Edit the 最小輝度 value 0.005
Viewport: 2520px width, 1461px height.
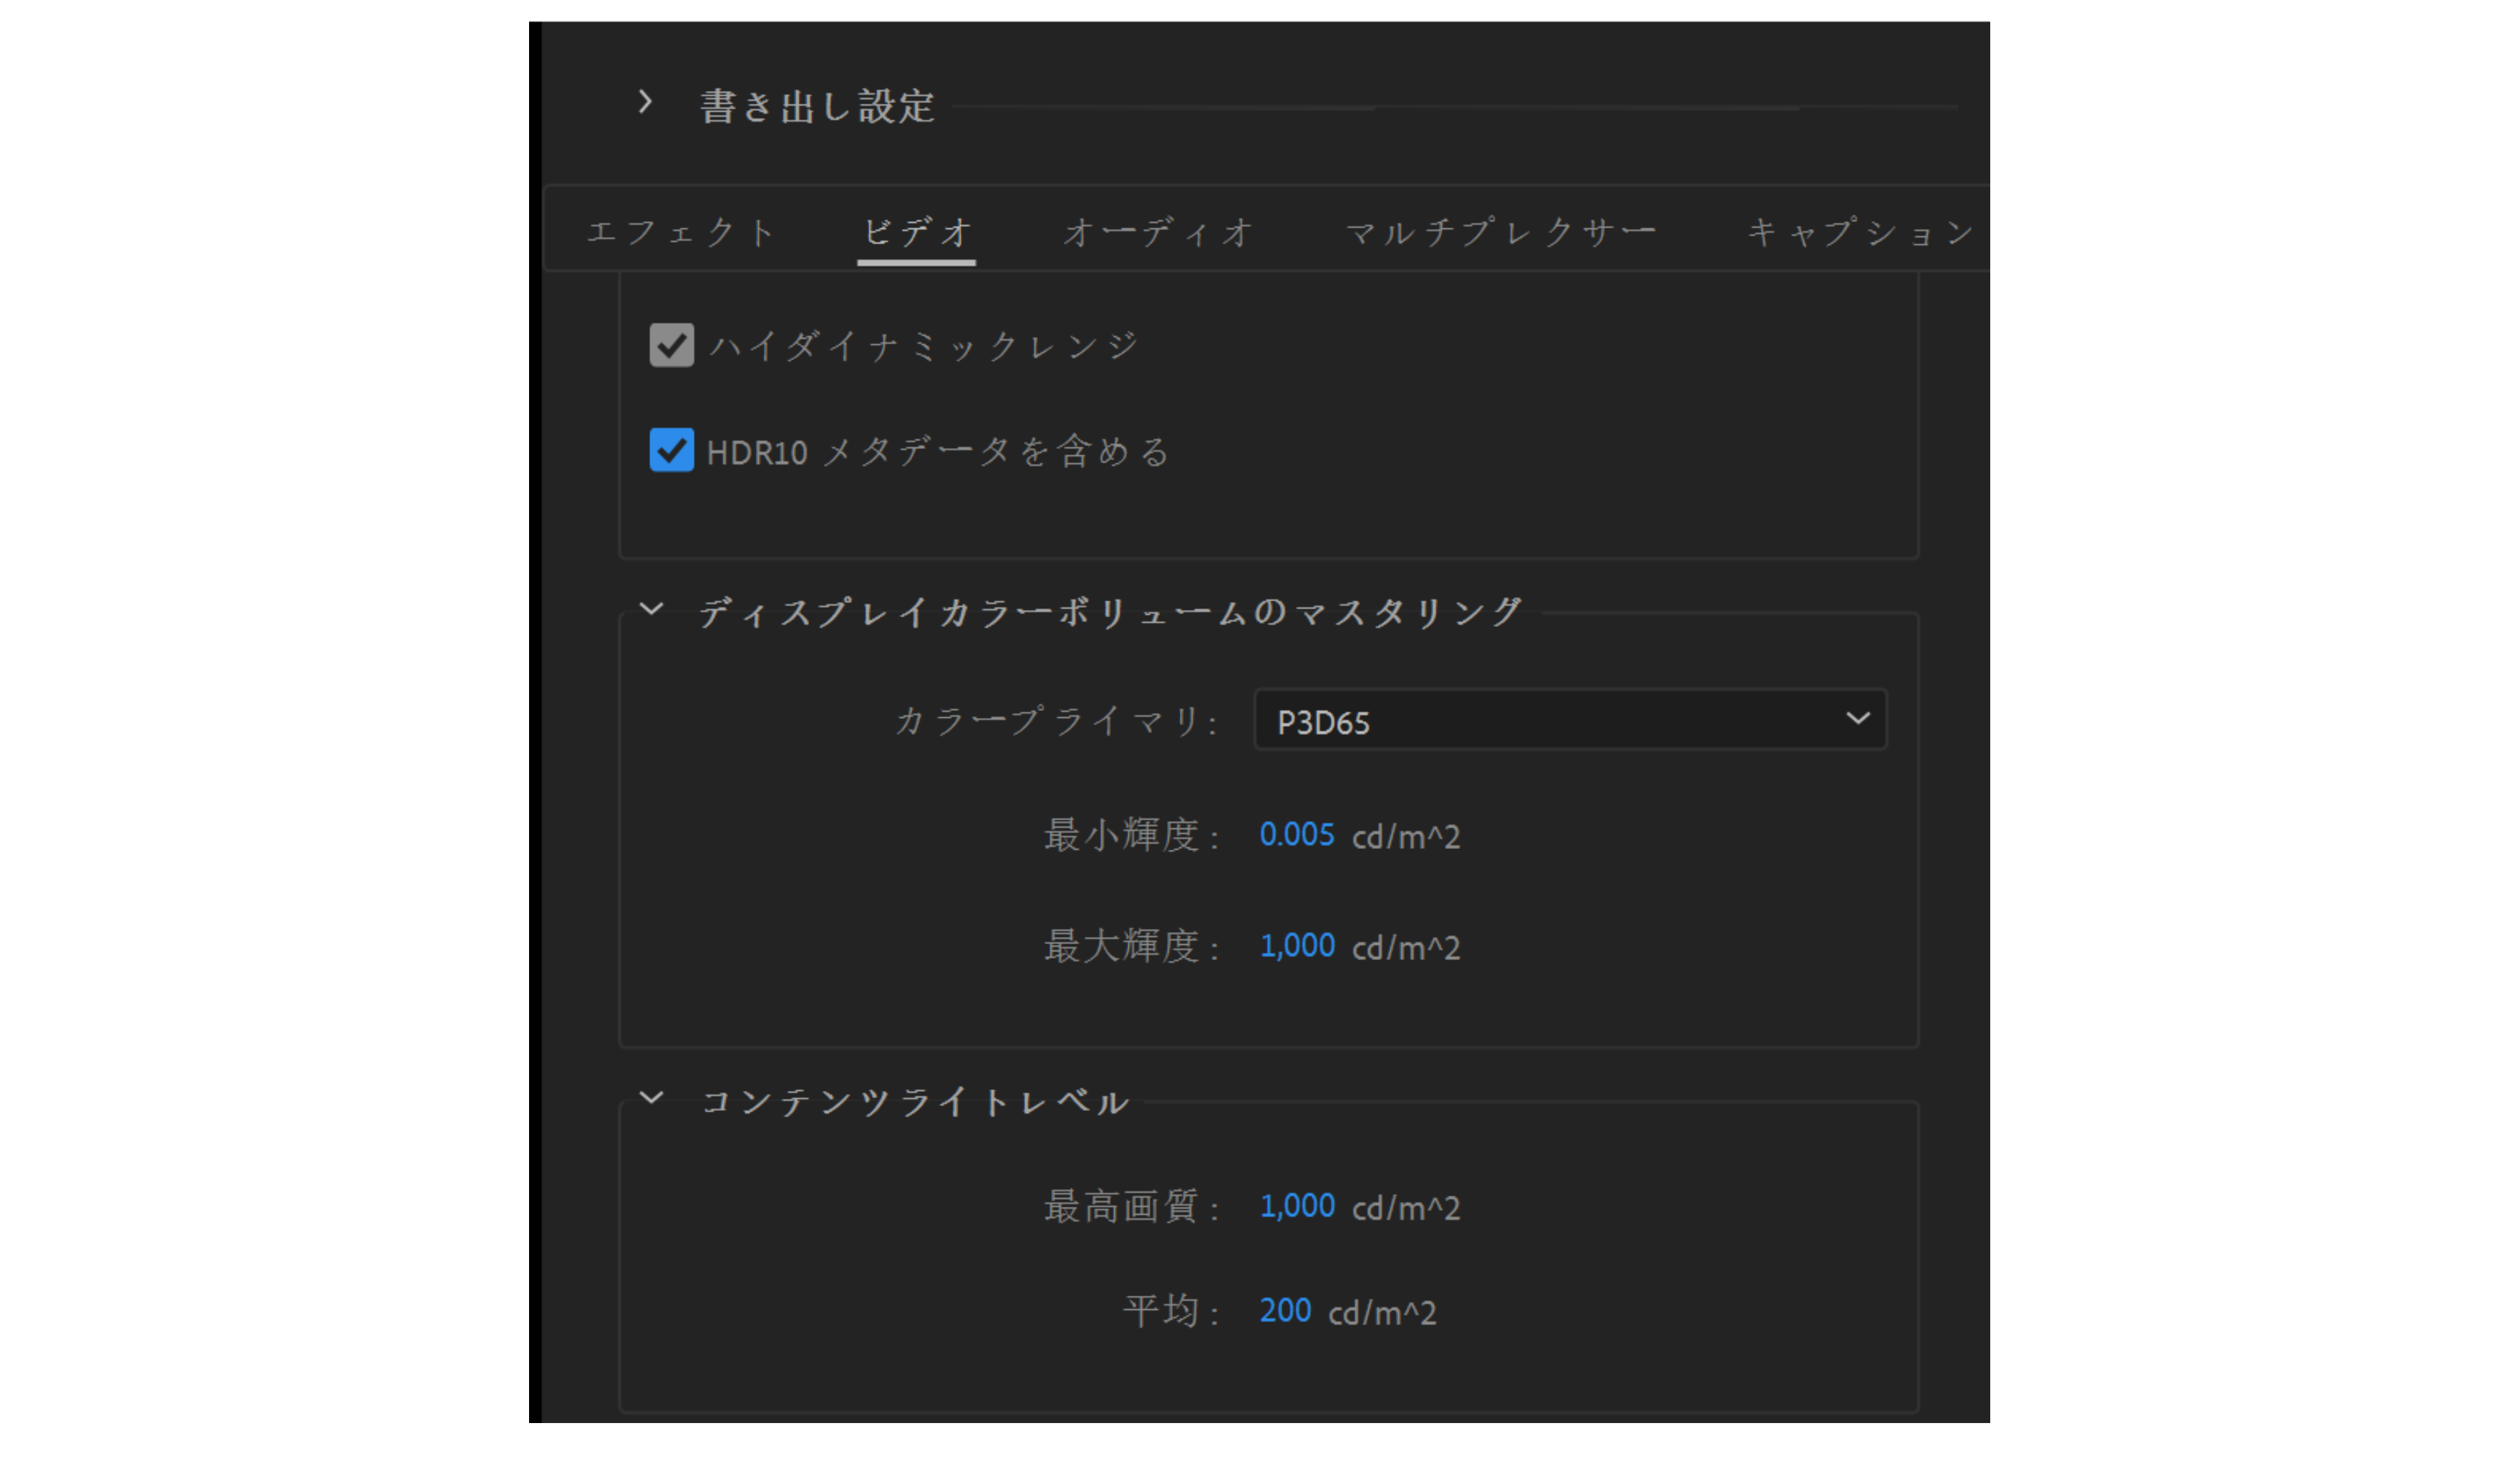tap(1297, 836)
